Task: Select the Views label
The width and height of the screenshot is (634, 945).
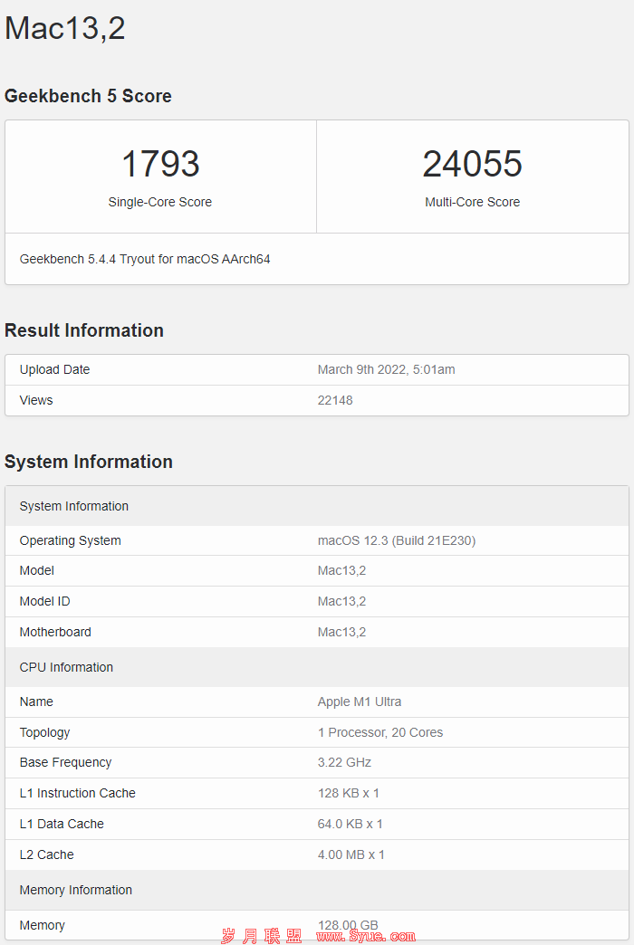Action: tap(36, 400)
